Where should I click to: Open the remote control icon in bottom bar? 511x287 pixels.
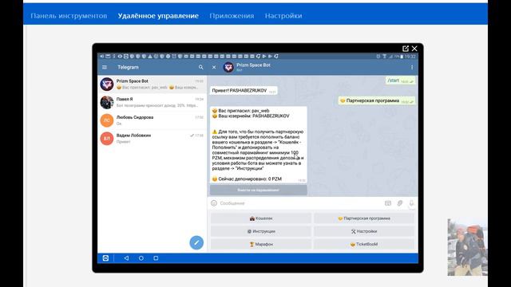pyautogui.click(x=105, y=258)
